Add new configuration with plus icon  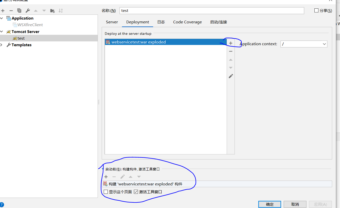point(3,11)
